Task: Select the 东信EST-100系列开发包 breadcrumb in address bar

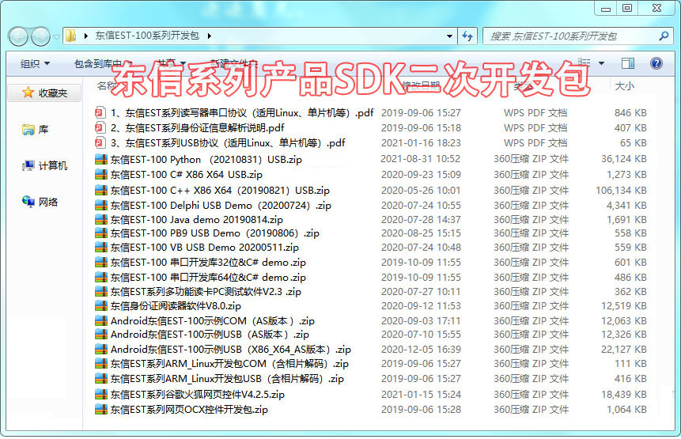Action: (x=147, y=36)
